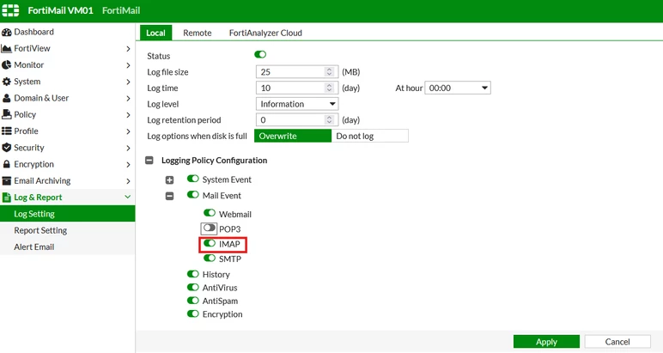Click the Email Archiving box icon

point(6,181)
